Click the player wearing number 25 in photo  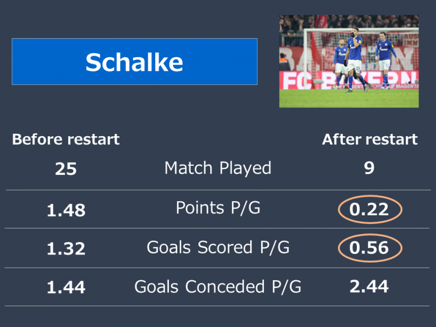pos(354,60)
